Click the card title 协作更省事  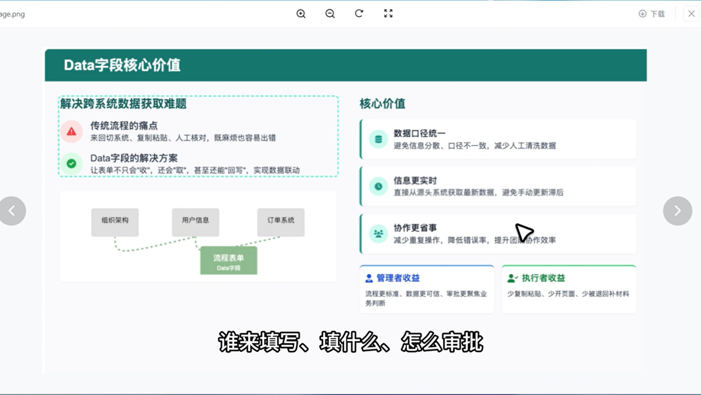415,228
